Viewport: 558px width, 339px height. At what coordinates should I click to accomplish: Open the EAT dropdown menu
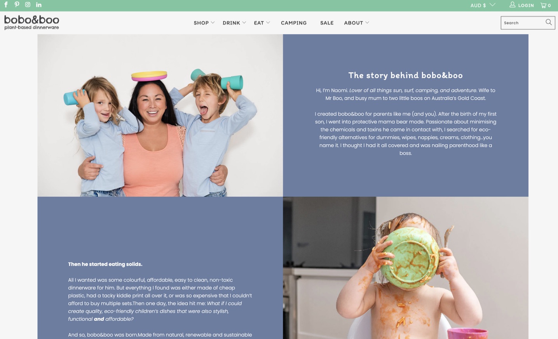262,23
